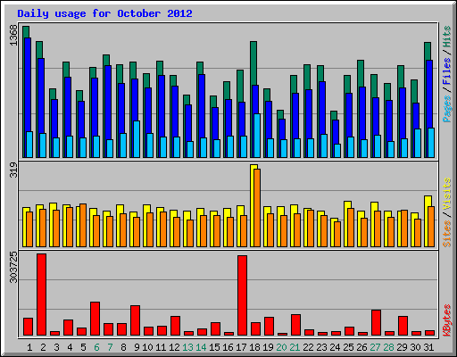Image resolution: width=457 pixels, height=357 pixels.
Task: Click day label 9 on the x-axis
Action: [137, 347]
